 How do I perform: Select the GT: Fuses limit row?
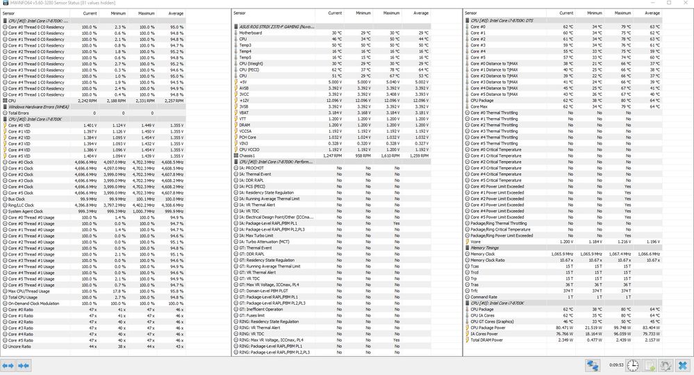point(331,315)
